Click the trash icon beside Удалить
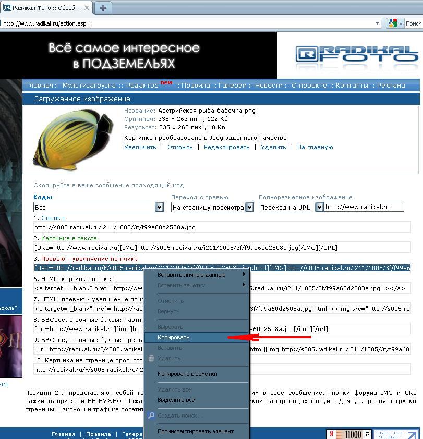Screen dimensions: 423x439 (151, 358)
